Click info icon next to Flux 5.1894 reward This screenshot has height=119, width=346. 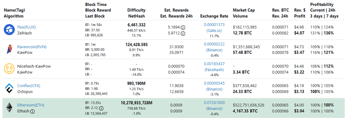pyautogui.click(x=183, y=28)
